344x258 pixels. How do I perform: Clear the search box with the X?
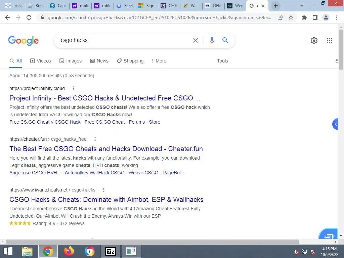(x=195, y=40)
